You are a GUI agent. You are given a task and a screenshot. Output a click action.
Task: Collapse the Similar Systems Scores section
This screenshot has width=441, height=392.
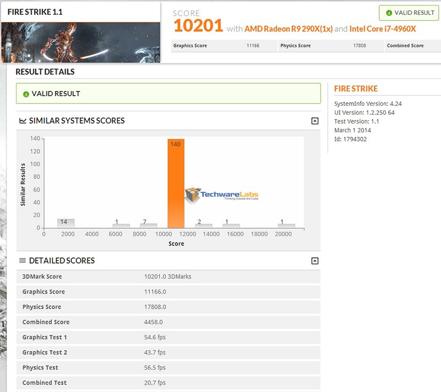click(x=315, y=121)
